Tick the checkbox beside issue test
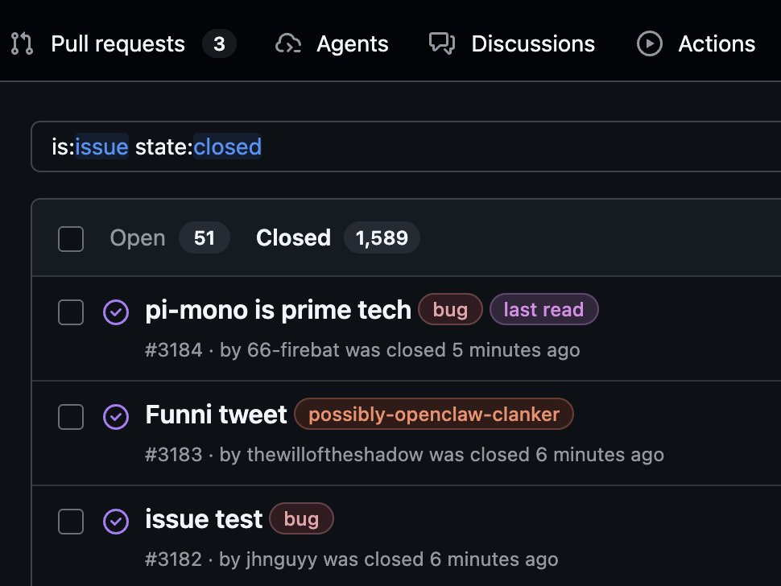Image resolution: width=781 pixels, height=586 pixels. [x=71, y=522]
